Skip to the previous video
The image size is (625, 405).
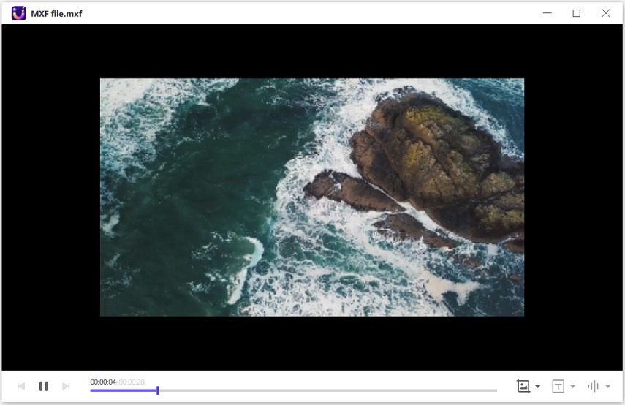21,386
